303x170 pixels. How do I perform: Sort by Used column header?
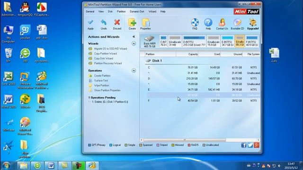[209, 54]
